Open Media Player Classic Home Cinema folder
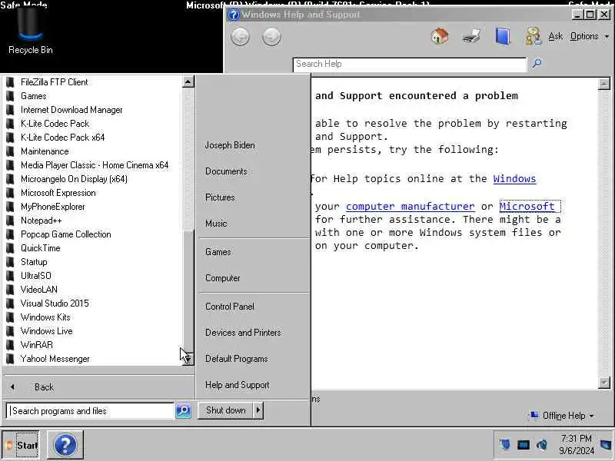The image size is (615, 461). pos(93,165)
